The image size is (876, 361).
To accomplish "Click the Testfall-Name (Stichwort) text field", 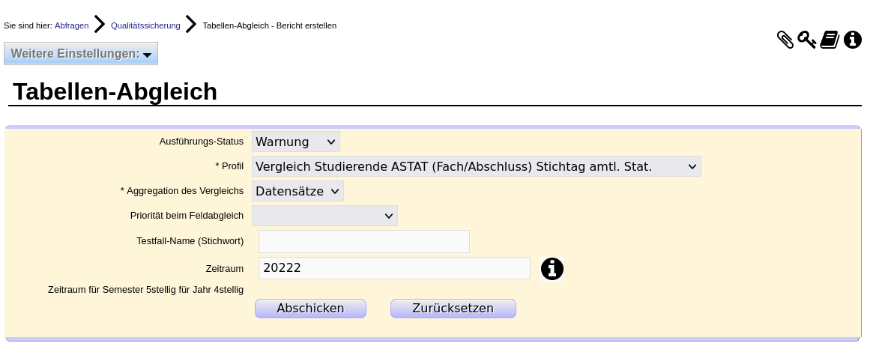I will point(363,242).
